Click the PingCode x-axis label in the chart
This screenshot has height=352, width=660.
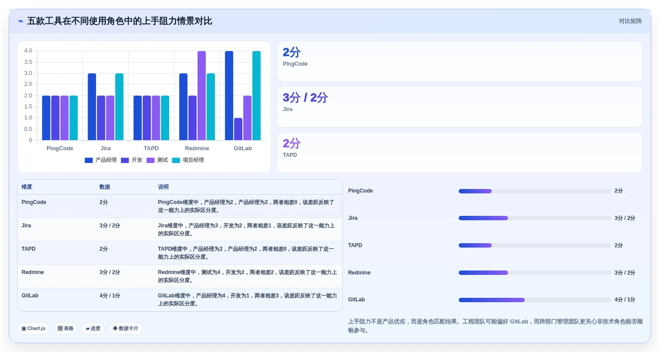(x=60, y=148)
